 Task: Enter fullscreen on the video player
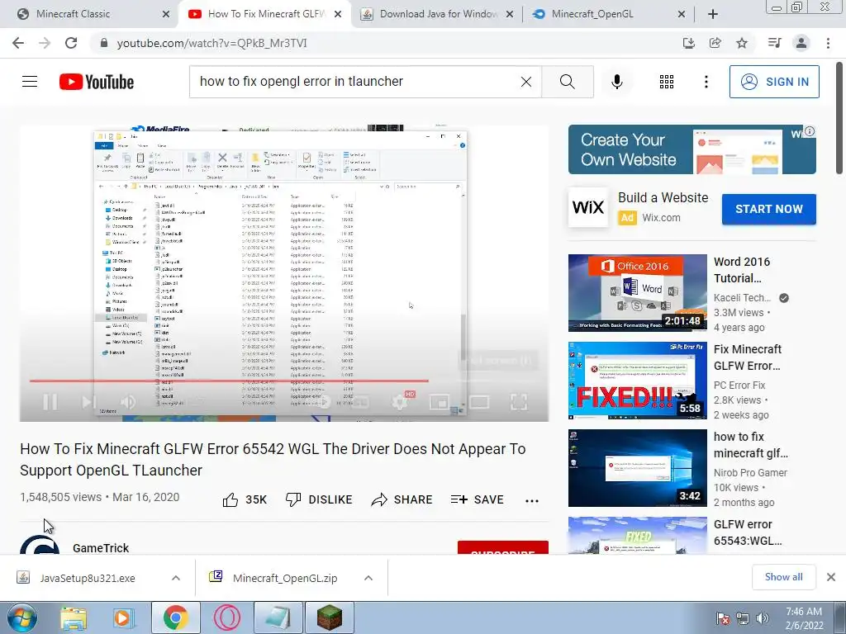pyautogui.click(x=519, y=402)
